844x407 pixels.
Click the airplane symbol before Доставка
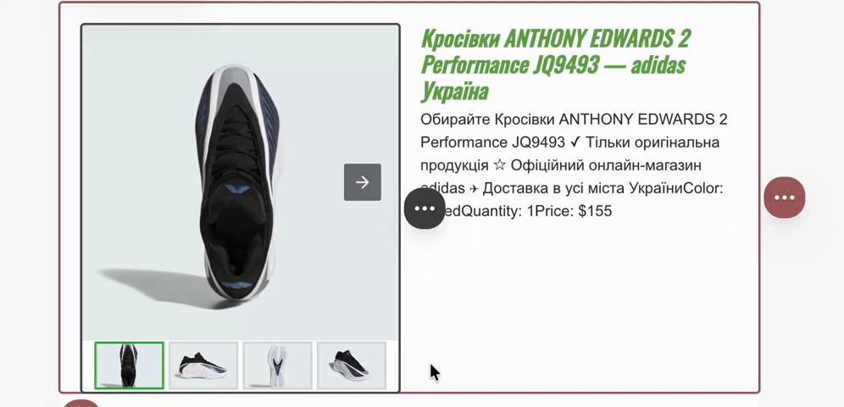click(473, 189)
